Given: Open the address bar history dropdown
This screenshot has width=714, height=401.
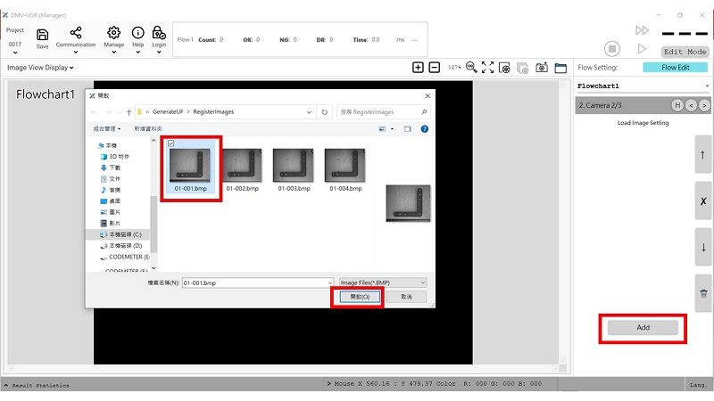Looking at the screenshot, I should click(x=309, y=112).
